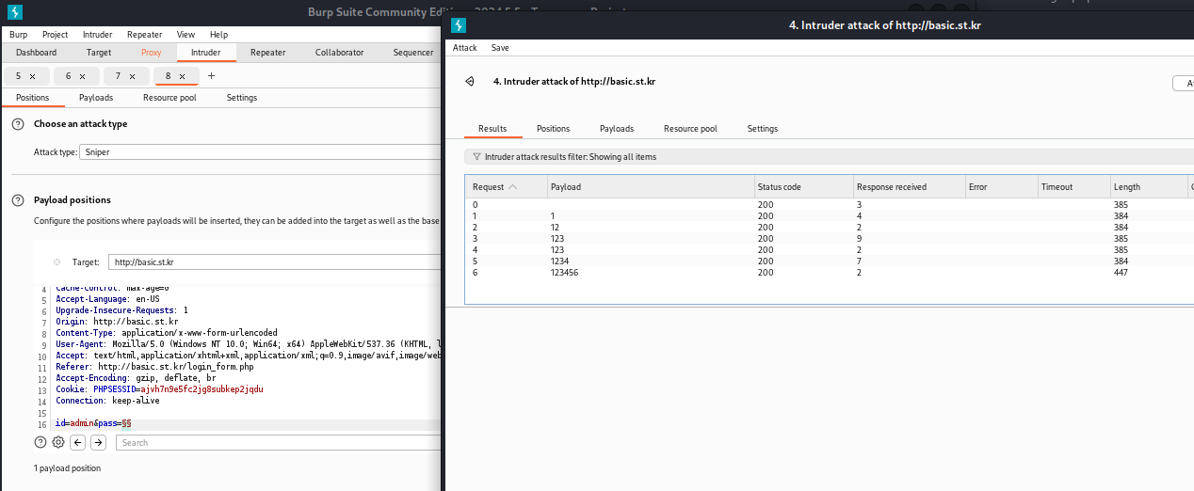Close Intruder tab 5
This screenshot has height=491, width=1194.
(x=33, y=76)
